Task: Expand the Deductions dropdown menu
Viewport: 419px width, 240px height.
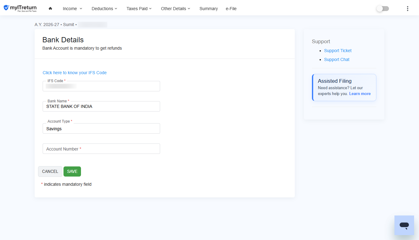Action: [104, 9]
